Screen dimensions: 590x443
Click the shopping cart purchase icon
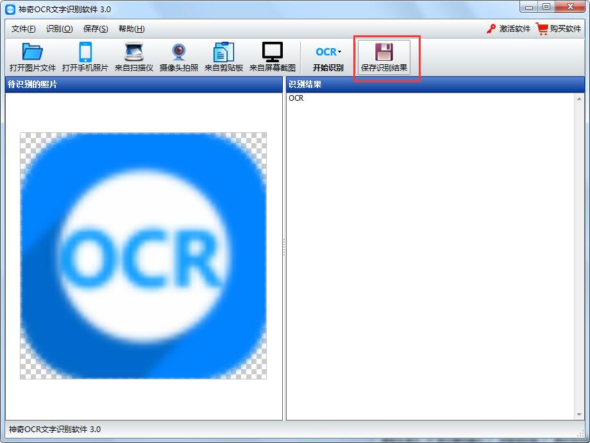pos(542,29)
